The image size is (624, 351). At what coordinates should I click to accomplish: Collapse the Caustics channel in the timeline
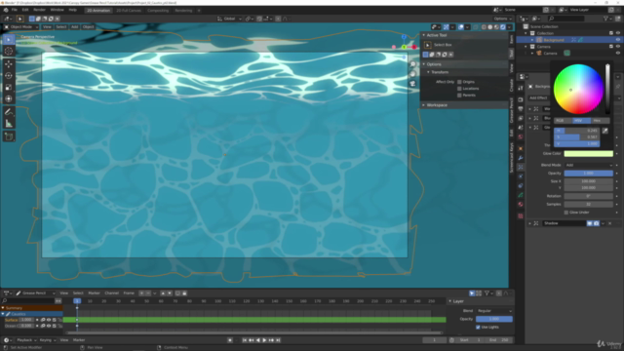pyautogui.click(x=3, y=314)
